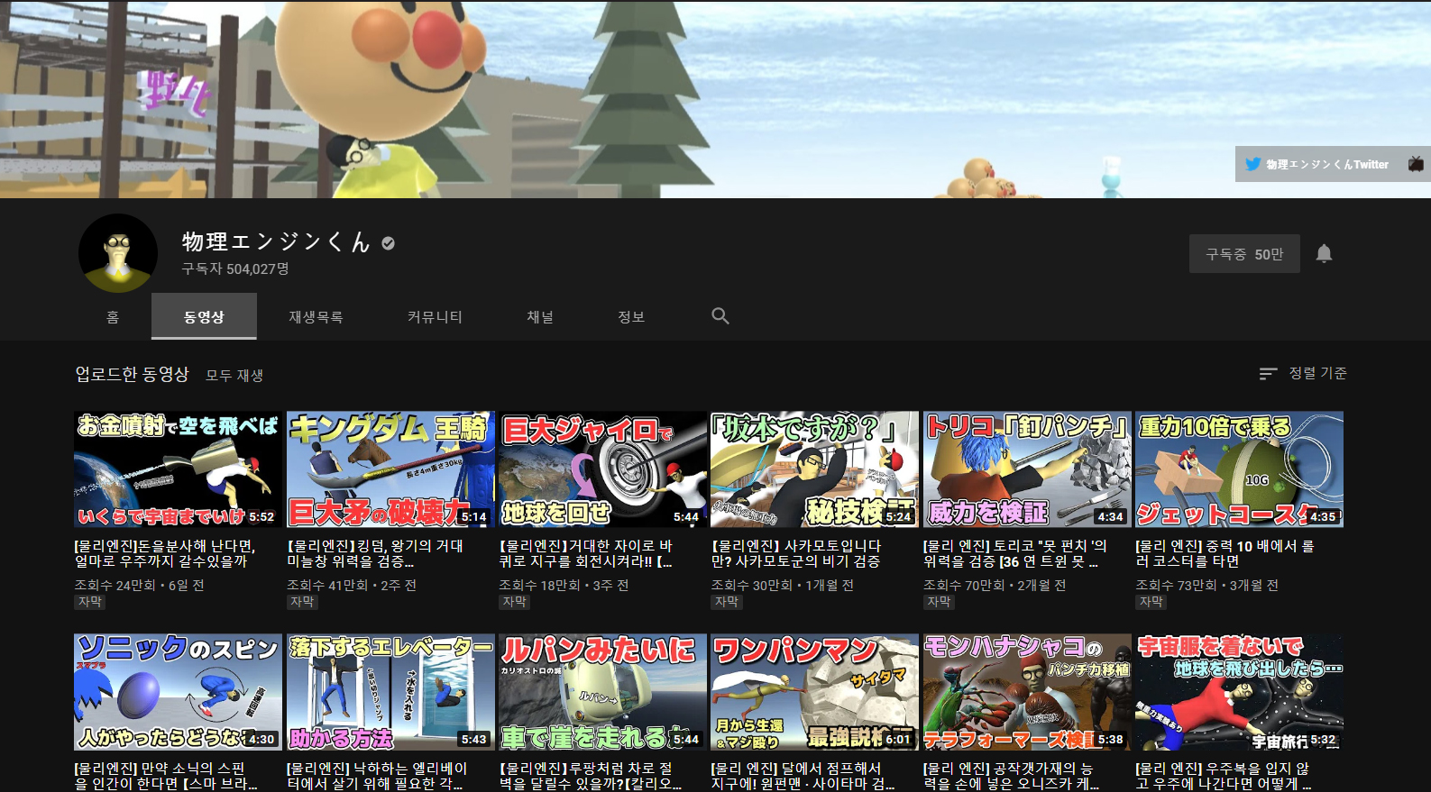Click '조회수 73만회 • 3개월 전' text
The image size is (1431, 792).
click(x=1206, y=585)
